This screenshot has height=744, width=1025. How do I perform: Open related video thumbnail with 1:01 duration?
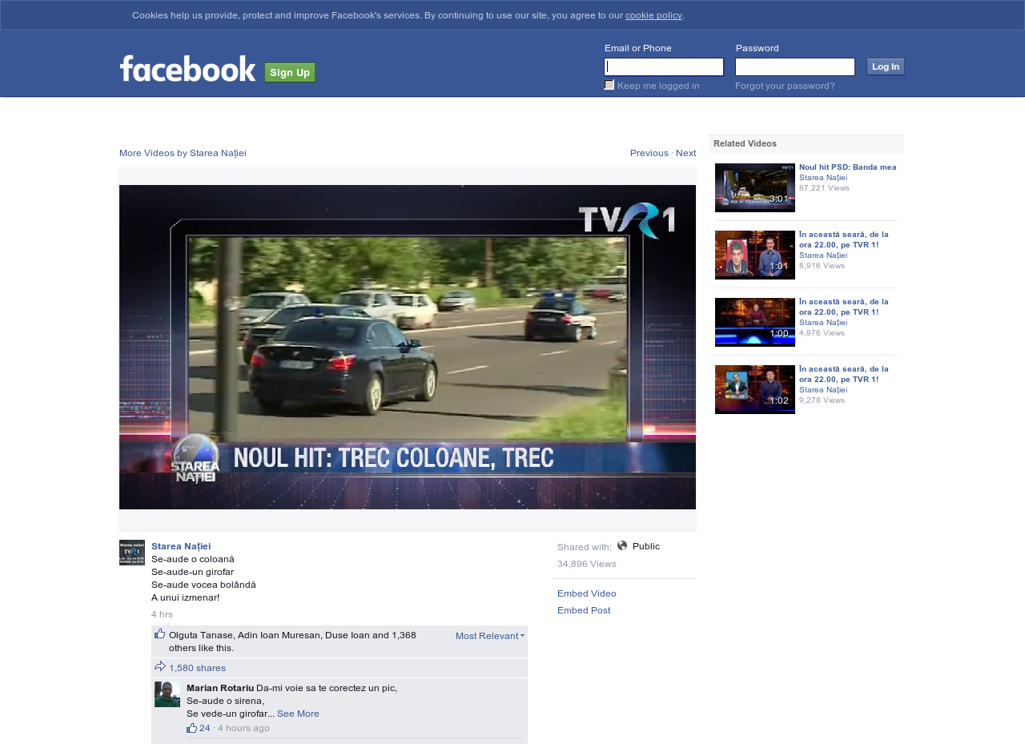pos(755,255)
